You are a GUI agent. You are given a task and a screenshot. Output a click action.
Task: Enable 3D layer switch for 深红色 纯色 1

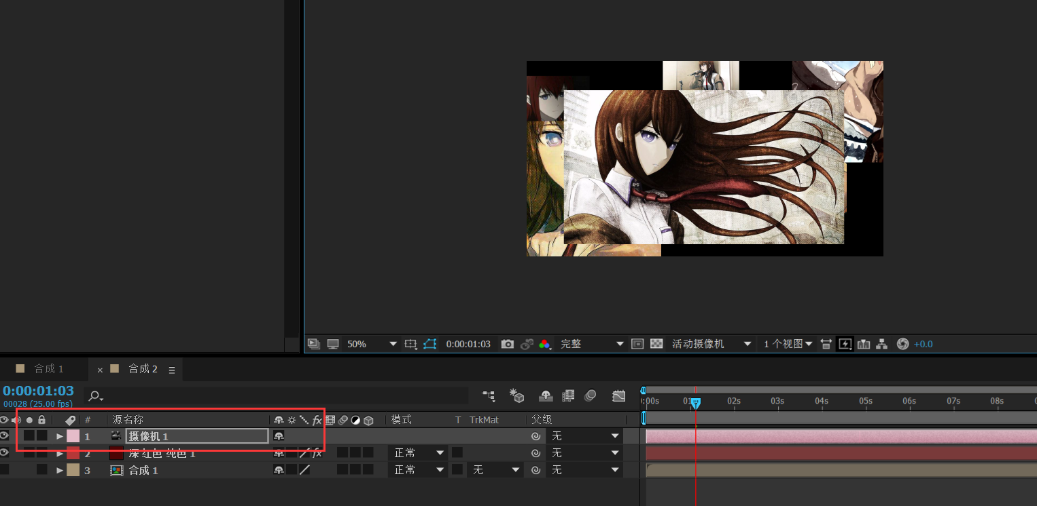(368, 452)
